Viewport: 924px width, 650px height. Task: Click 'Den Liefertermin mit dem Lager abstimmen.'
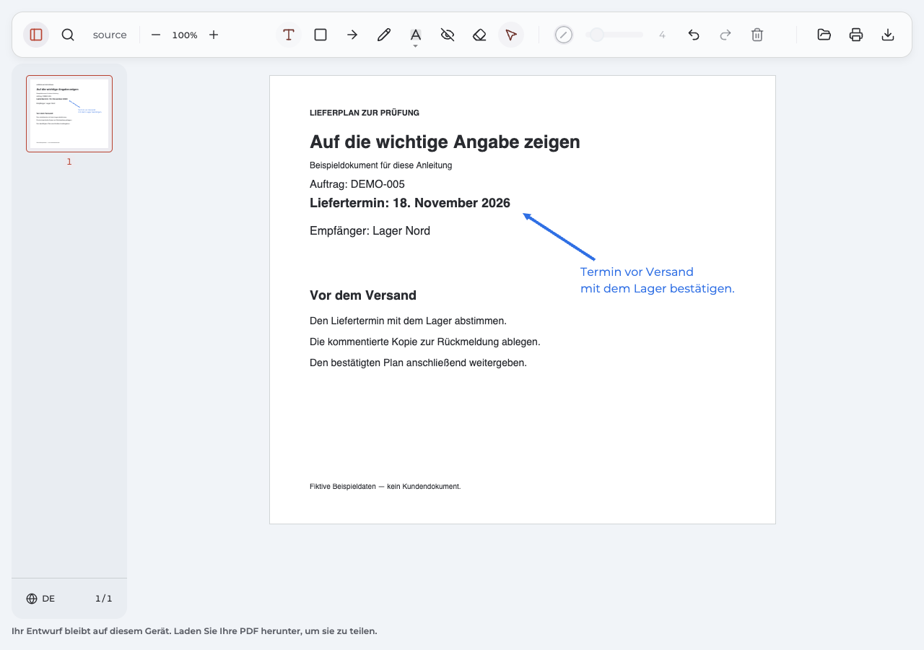pos(408,321)
